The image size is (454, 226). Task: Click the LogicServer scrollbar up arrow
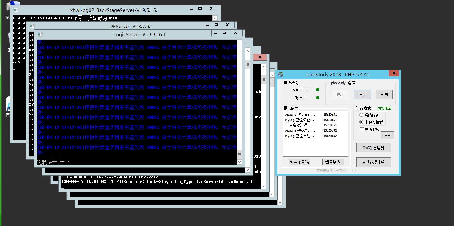[239, 42]
